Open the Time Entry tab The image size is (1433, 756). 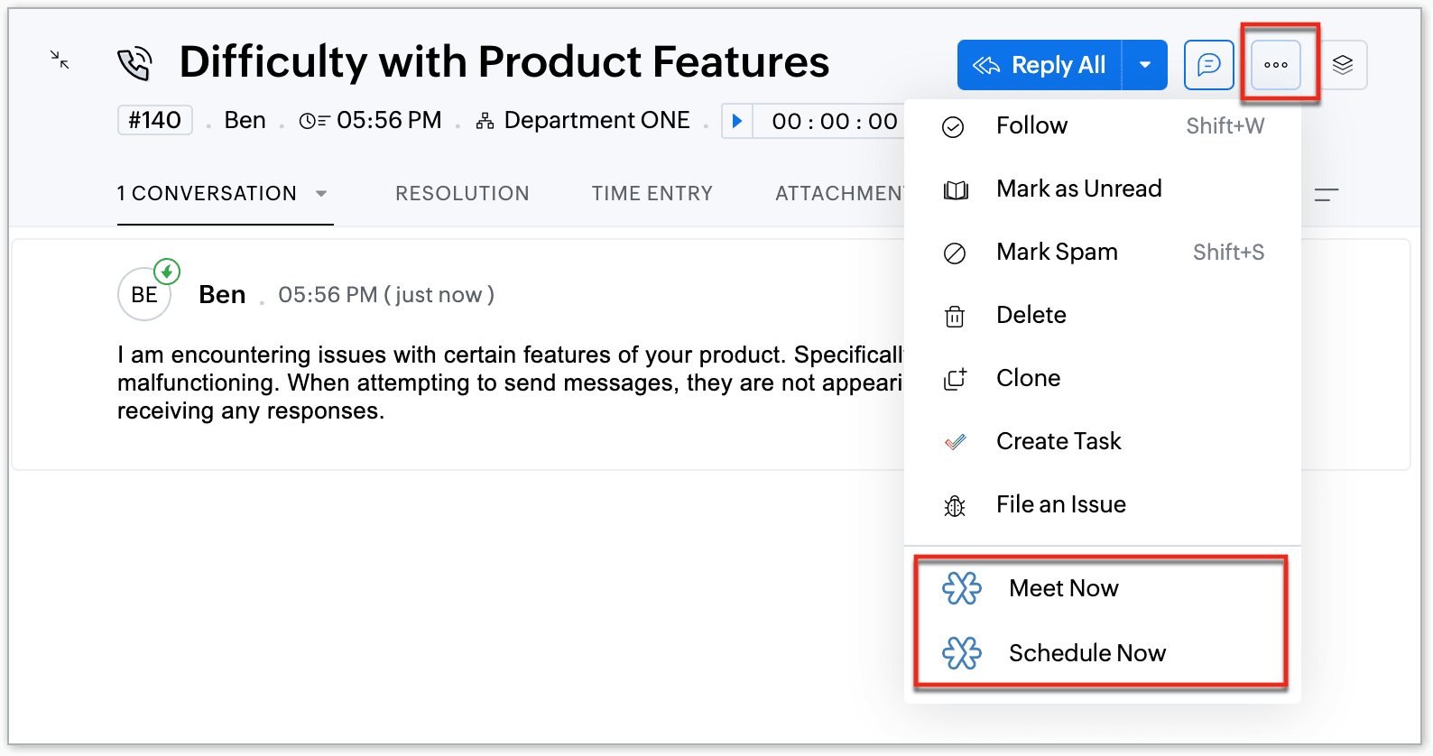pyautogui.click(x=652, y=194)
